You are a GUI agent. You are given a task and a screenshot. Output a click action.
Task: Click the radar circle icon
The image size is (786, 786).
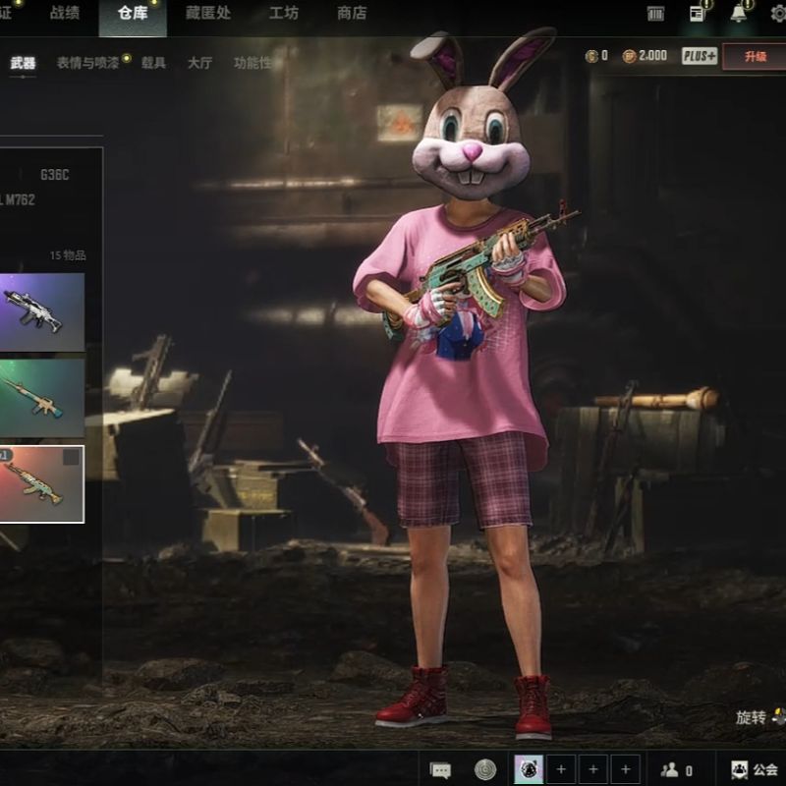coord(485,769)
